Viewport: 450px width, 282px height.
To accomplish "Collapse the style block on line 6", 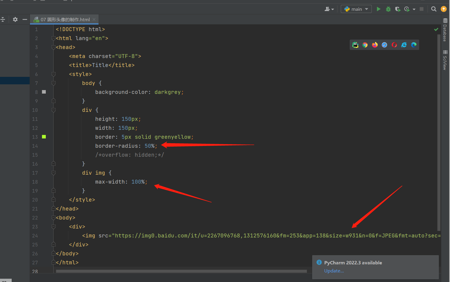I will (x=53, y=74).
